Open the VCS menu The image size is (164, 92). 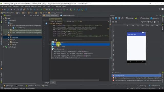(53, 6)
